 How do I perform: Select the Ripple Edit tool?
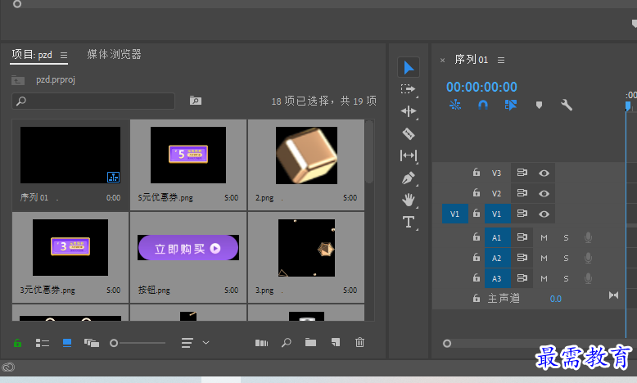tap(409, 111)
